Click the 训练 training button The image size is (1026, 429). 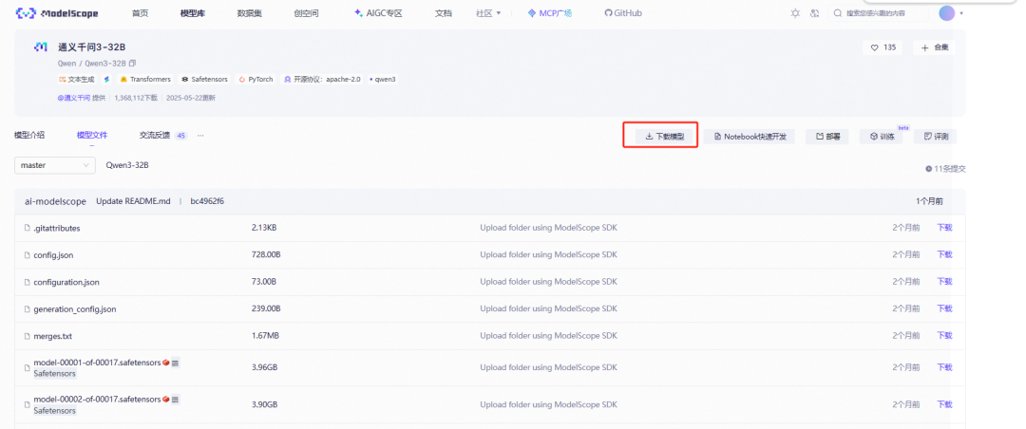(x=882, y=137)
